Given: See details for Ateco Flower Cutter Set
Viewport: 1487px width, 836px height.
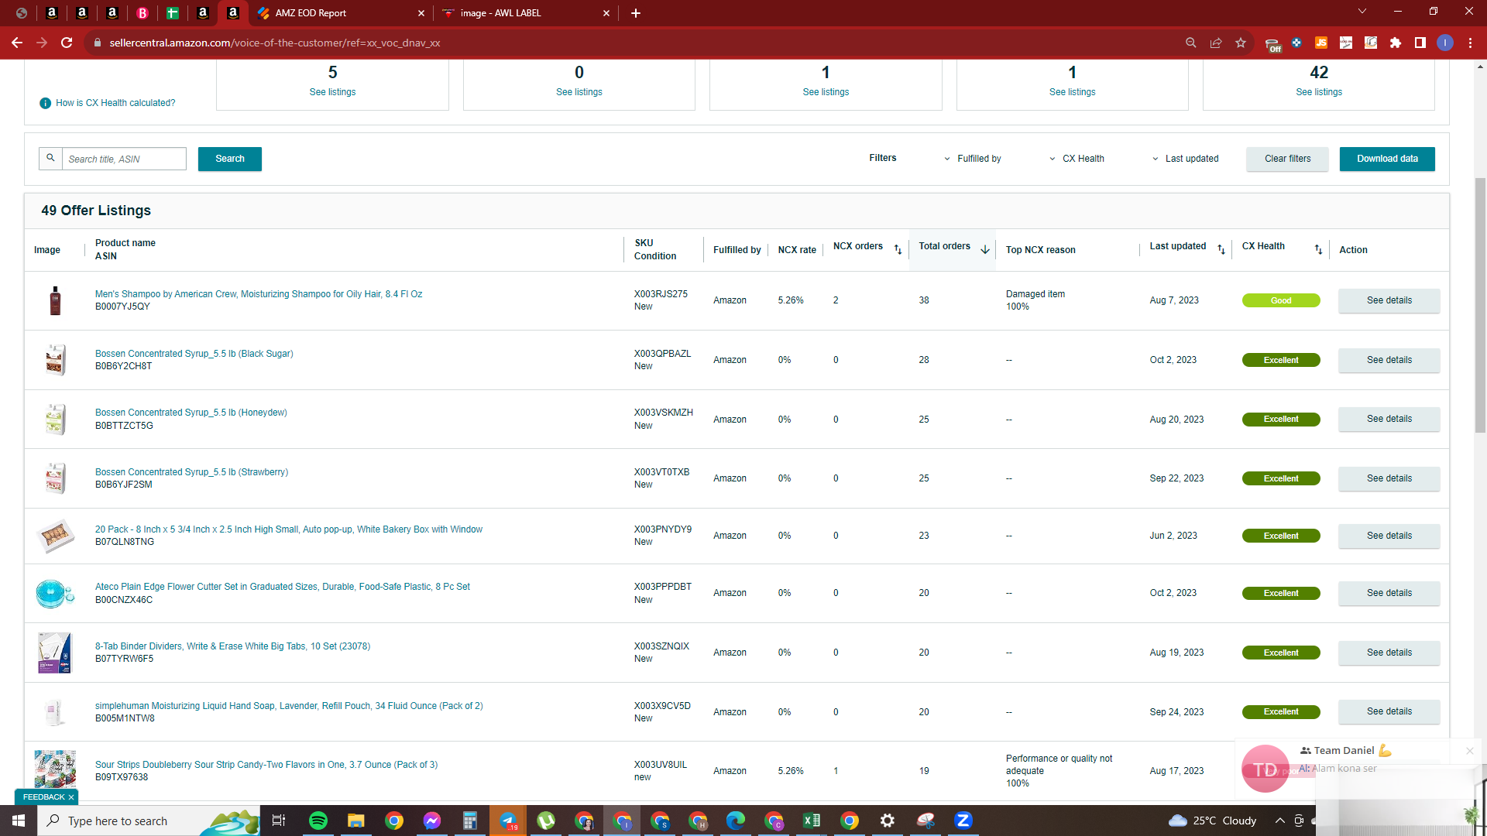Looking at the screenshot, I should [1389, 593].
